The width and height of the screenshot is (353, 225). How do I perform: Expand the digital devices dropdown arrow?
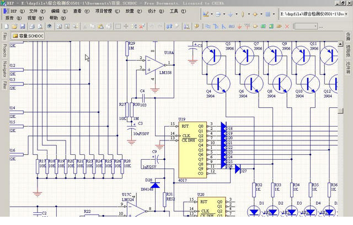click(x=249, y=14)
